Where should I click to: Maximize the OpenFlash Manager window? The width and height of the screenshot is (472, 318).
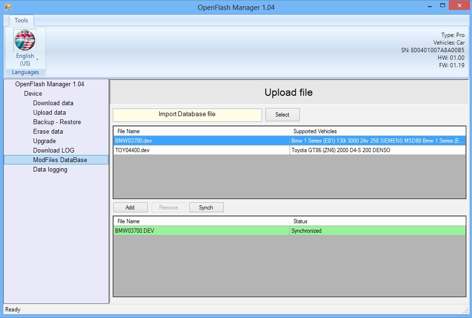pos(443,5)
